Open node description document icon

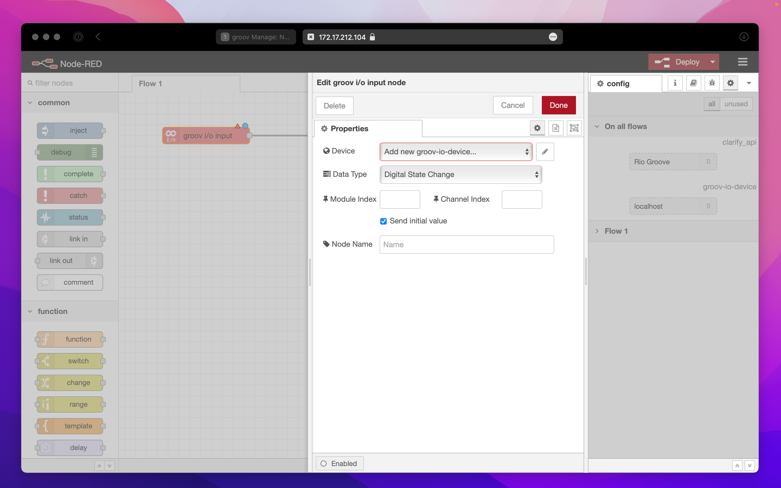point(555,128)
